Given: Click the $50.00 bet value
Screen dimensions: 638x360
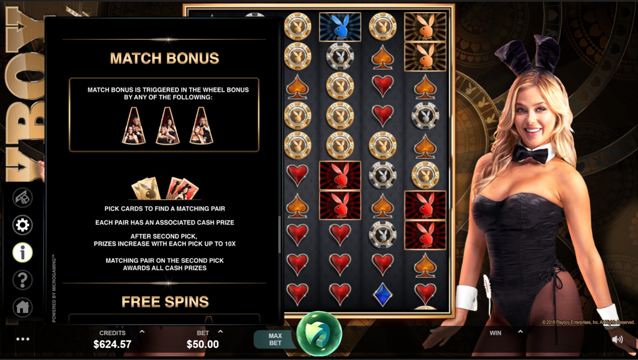Looking at the screenshot, I should (203, 344).
